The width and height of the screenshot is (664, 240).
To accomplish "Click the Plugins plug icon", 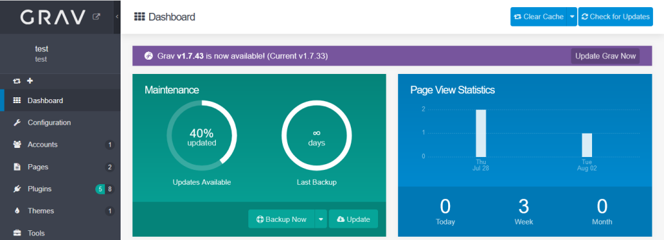I will pos(18,189).
